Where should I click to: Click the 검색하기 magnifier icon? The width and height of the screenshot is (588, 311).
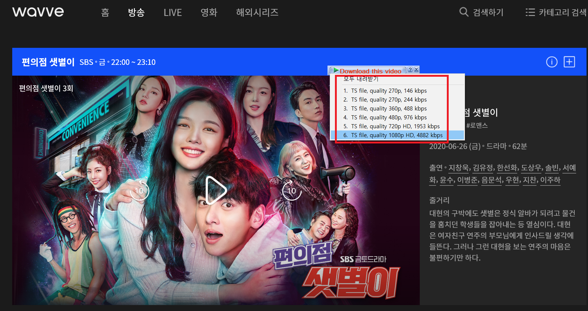464,12
